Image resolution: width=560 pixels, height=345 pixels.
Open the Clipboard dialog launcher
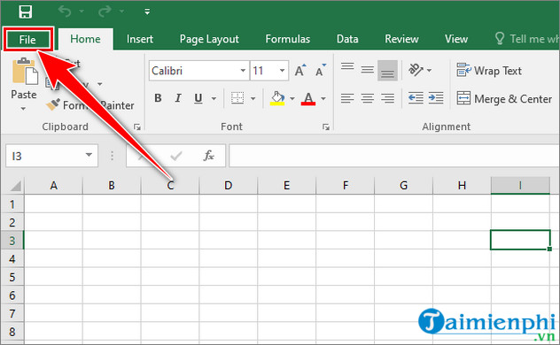click(137, 126)
